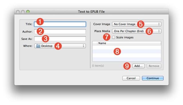Screen dimensions: 183x105
Task: Focus the Title text field
Action: [x=60, y=24]
